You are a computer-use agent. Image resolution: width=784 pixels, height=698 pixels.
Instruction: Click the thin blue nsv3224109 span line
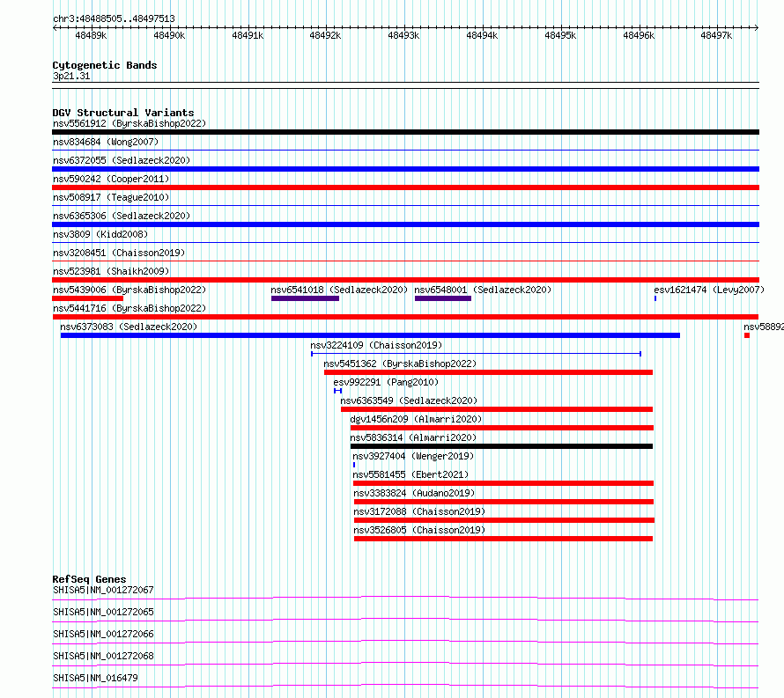coord(476,354)
